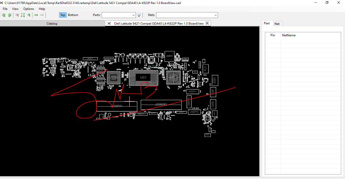Screen dimensions: 345x179
Task: Select the JKBTP1 connector
Action: pos(153,113)
